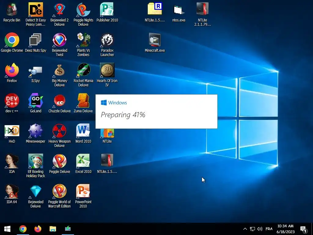Viewport: 313px width, 235px height.
Task: Switch to Chrome in the taskbar
Action: [x=23, y=229]
